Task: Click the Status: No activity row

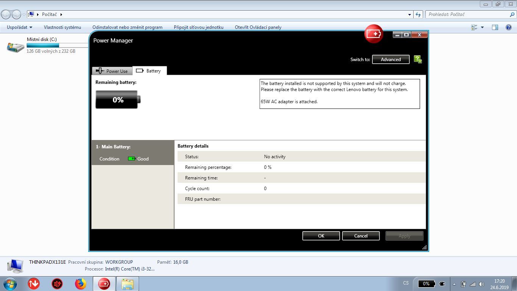Action: pos(301,156)
